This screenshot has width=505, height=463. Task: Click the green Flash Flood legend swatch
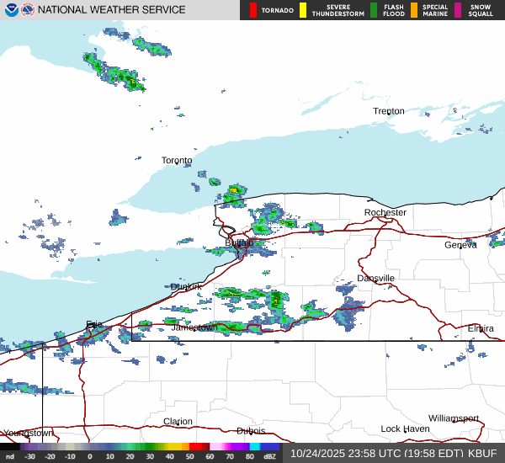(x=374, y=10)
